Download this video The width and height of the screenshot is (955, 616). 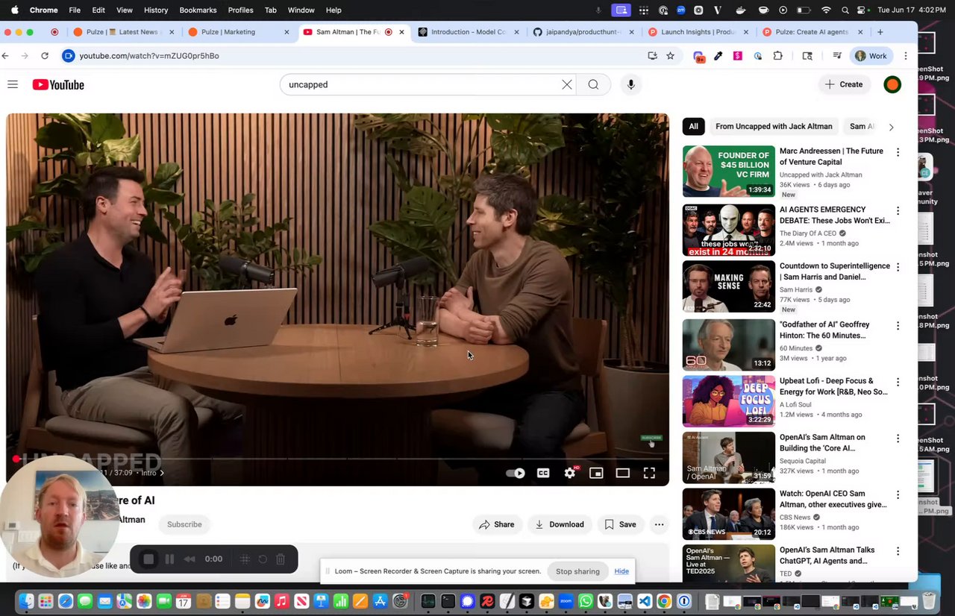coord(560,524)
